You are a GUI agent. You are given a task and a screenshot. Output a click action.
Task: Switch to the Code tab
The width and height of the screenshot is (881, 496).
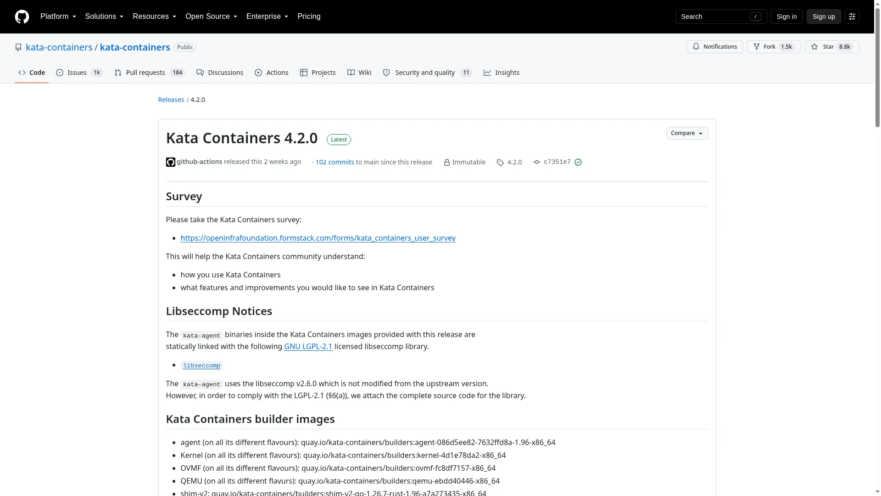click(x=32, y=73)
